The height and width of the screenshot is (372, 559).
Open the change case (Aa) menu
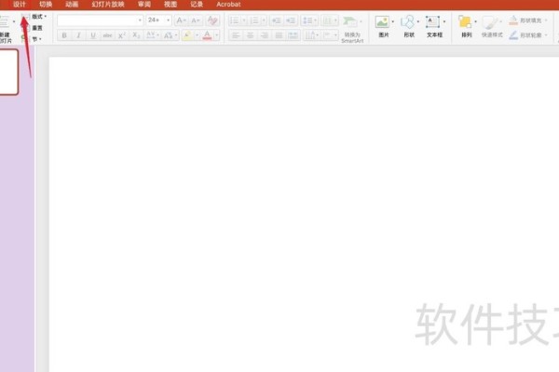[170, 35]
